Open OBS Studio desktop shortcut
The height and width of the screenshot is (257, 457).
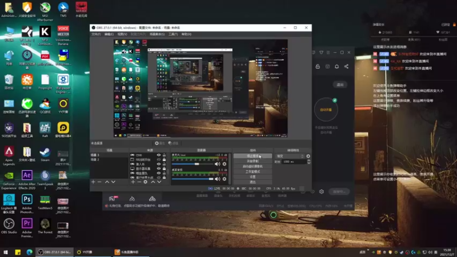[x=9, y=226]
